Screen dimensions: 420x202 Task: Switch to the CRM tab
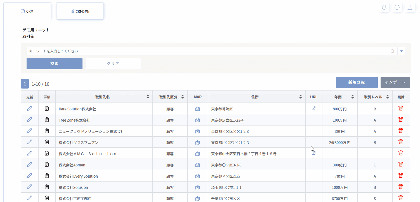27,11
